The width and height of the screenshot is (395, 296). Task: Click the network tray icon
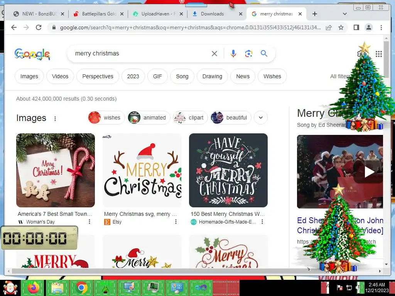[349, 288]
